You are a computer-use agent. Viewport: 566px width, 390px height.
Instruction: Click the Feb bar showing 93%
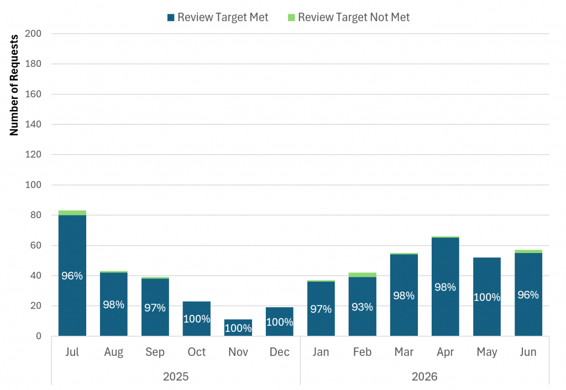pos(363,307)
